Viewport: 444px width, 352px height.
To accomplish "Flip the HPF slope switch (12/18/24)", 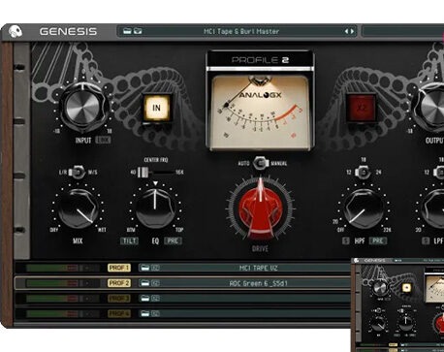I will pos(363,173).
